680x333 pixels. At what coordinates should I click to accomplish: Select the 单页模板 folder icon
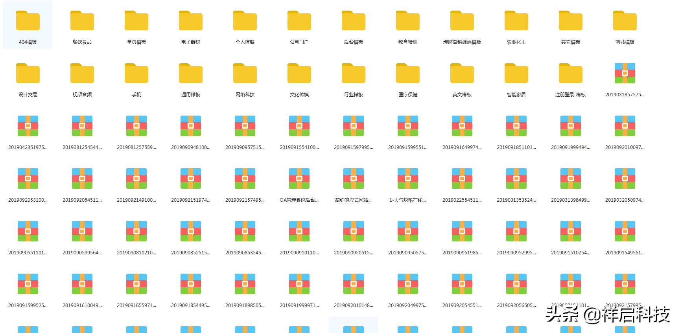[x=136, y=21]
